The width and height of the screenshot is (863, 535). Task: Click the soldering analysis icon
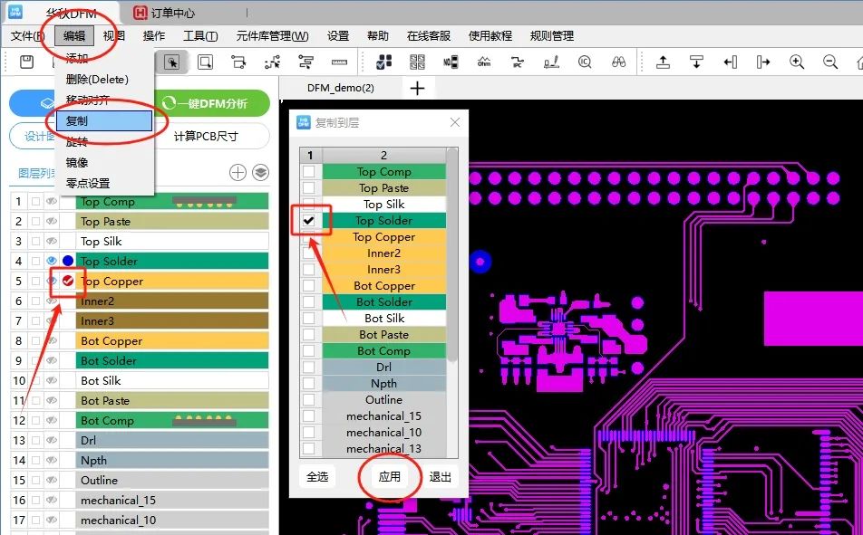pos(551,62)
